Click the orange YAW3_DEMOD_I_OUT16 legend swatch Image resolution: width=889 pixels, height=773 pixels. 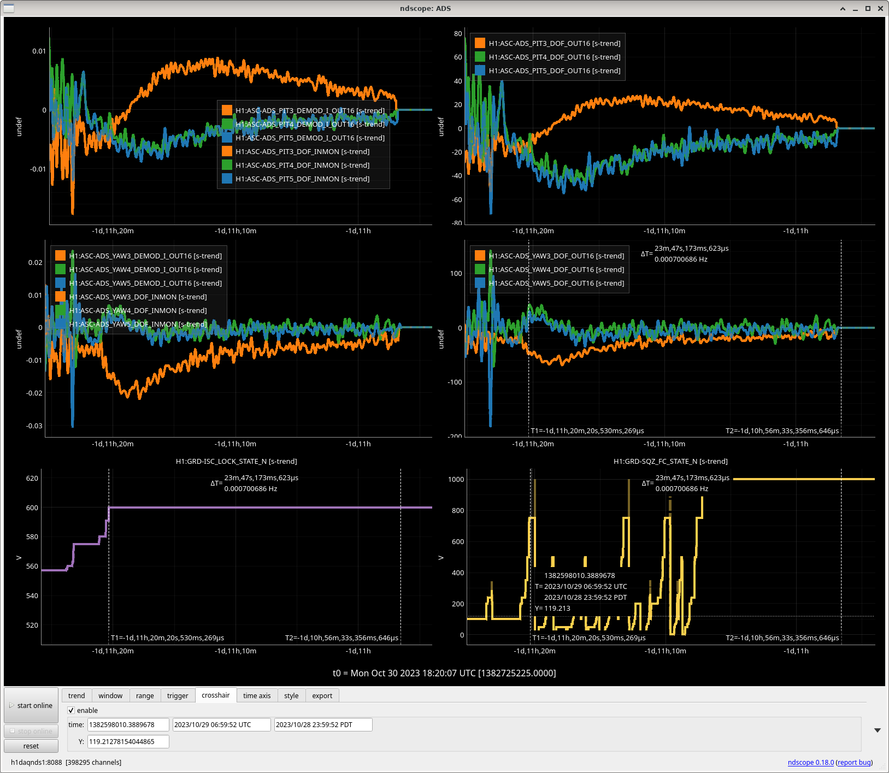(60, 256)
